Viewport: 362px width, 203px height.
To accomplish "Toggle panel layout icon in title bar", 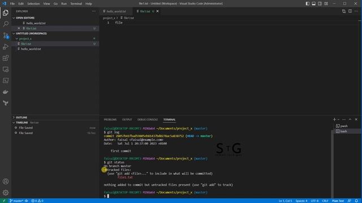I will pos(313,3).
